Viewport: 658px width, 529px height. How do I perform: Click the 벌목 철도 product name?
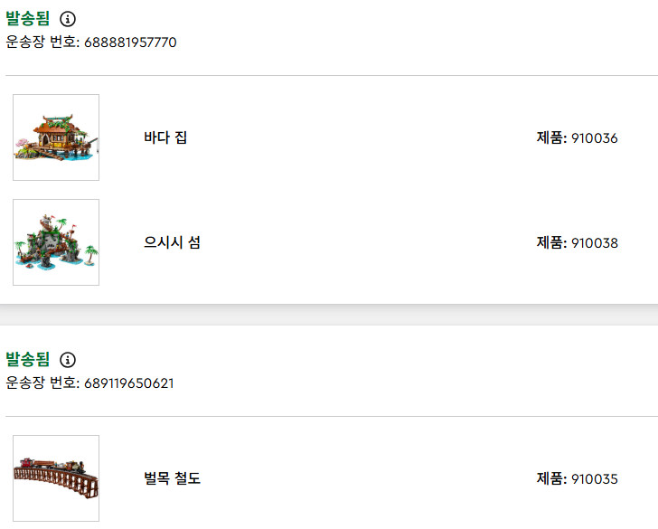click(x=172, y=478)
